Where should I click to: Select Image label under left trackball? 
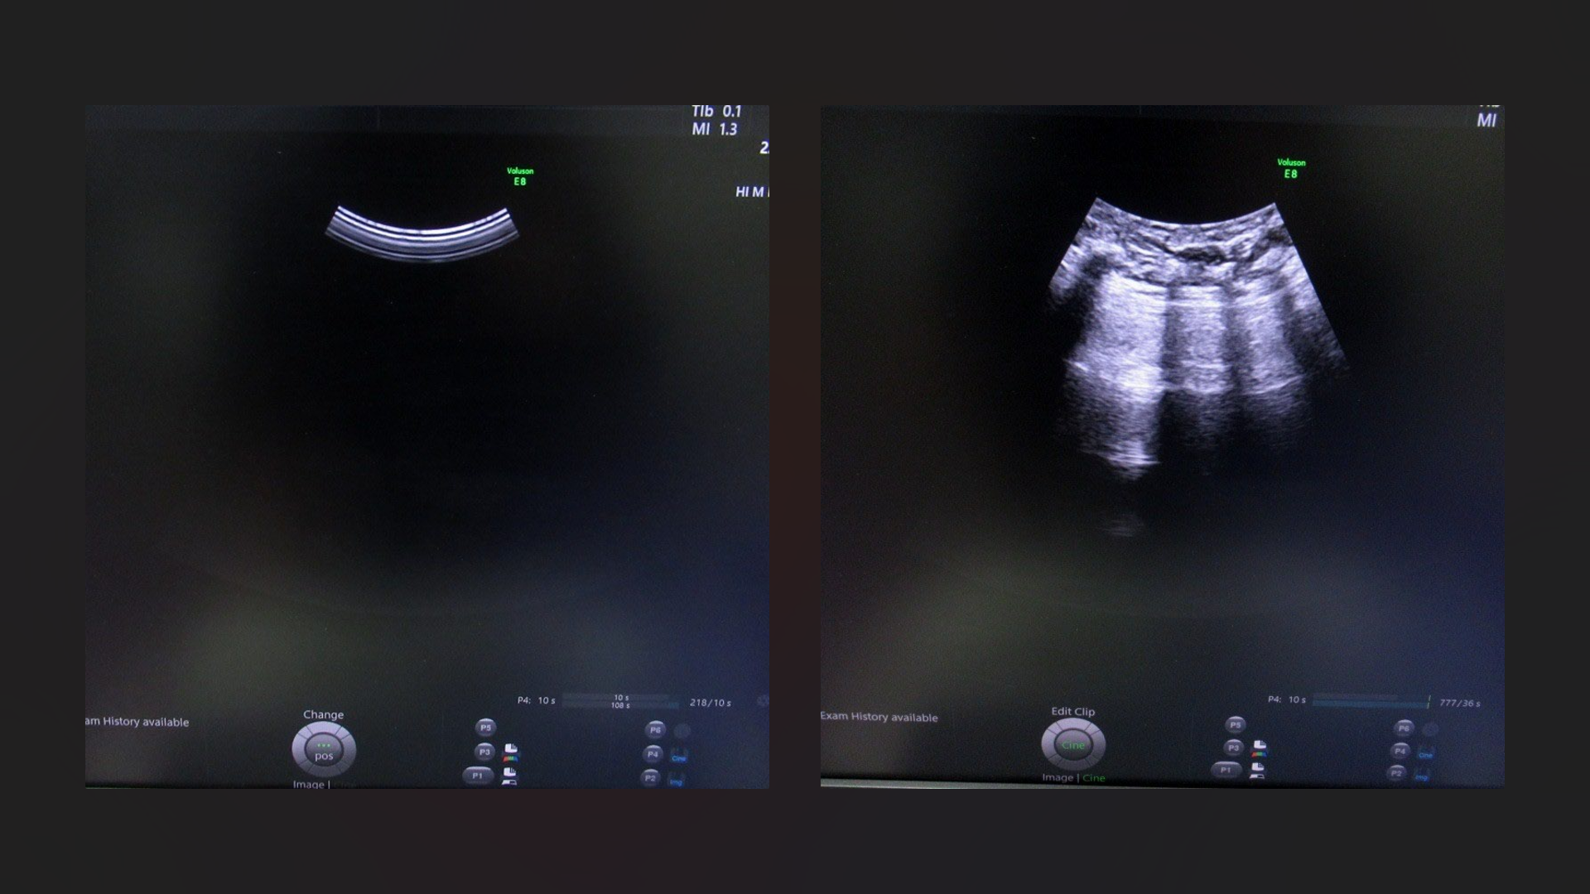tap(308, 785)
